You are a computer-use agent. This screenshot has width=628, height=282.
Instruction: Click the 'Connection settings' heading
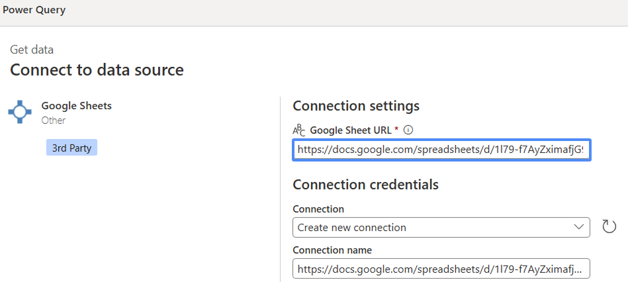tap(356, 106)
